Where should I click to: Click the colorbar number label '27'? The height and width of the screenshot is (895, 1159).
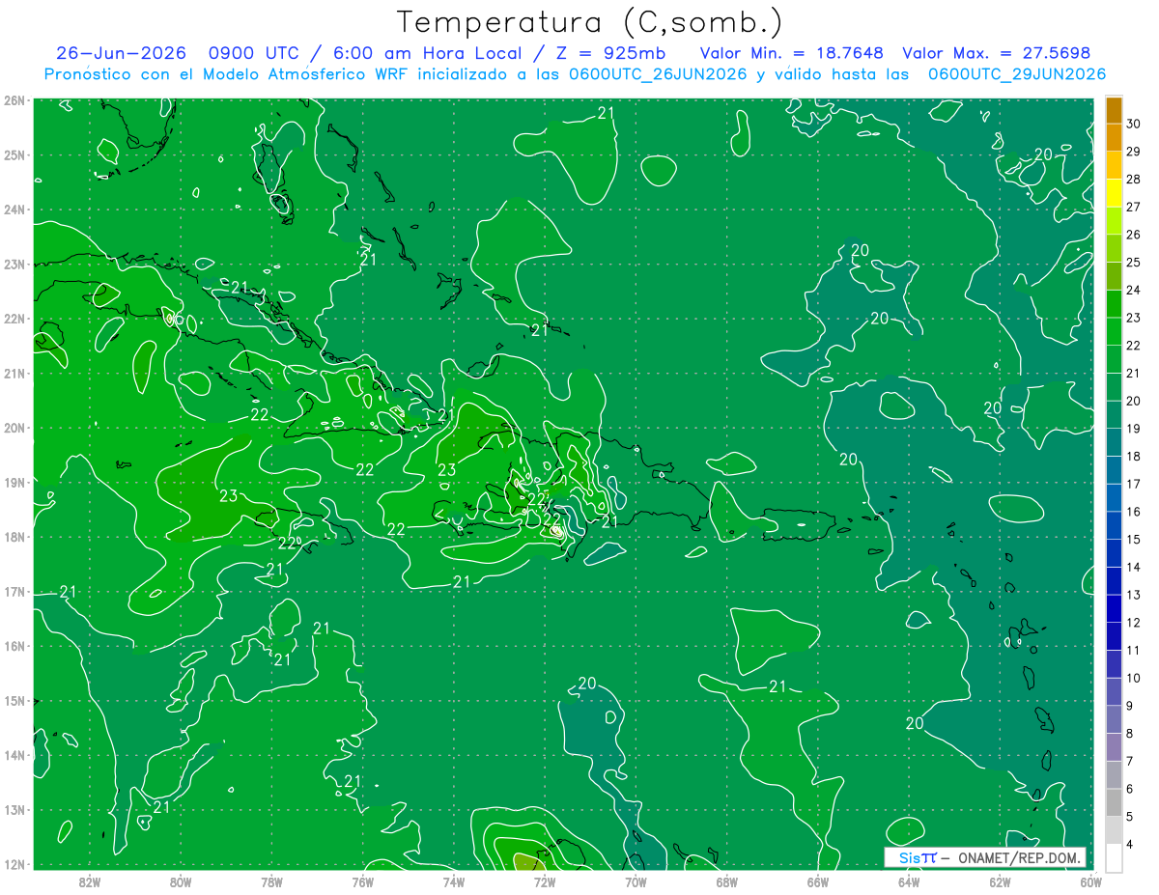[x=1134, y=207]
